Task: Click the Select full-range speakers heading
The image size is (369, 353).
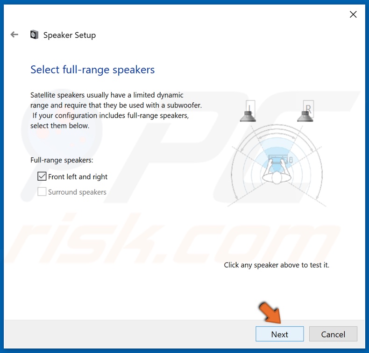Action: (x=92, y=70)
